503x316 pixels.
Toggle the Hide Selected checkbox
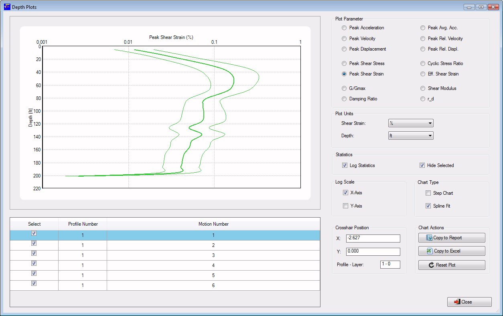tap(422, 165)
